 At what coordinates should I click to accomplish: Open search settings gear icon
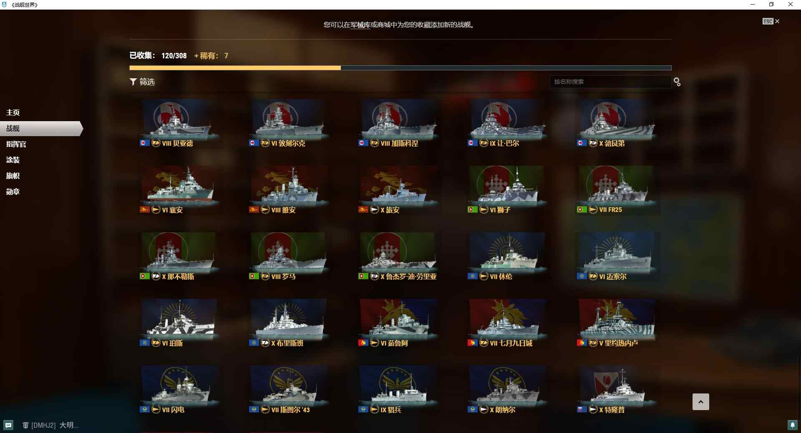pyautogui.click(x=677, y=82)
